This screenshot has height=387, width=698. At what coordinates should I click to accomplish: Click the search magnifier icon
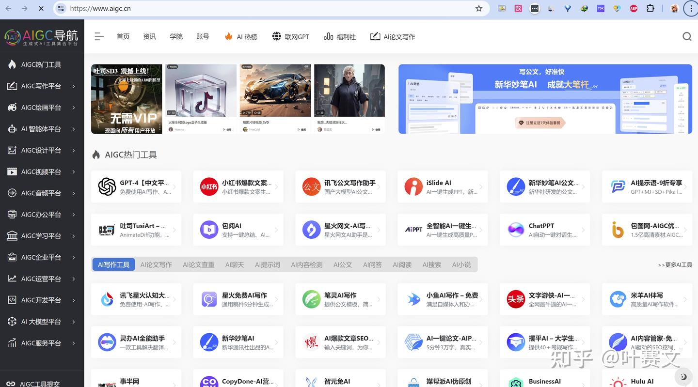687,36
